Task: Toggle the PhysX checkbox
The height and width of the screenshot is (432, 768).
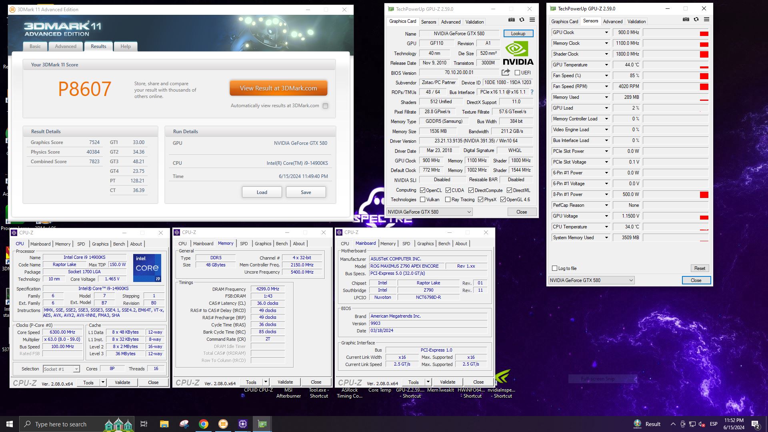Action: tap(480, 200)
